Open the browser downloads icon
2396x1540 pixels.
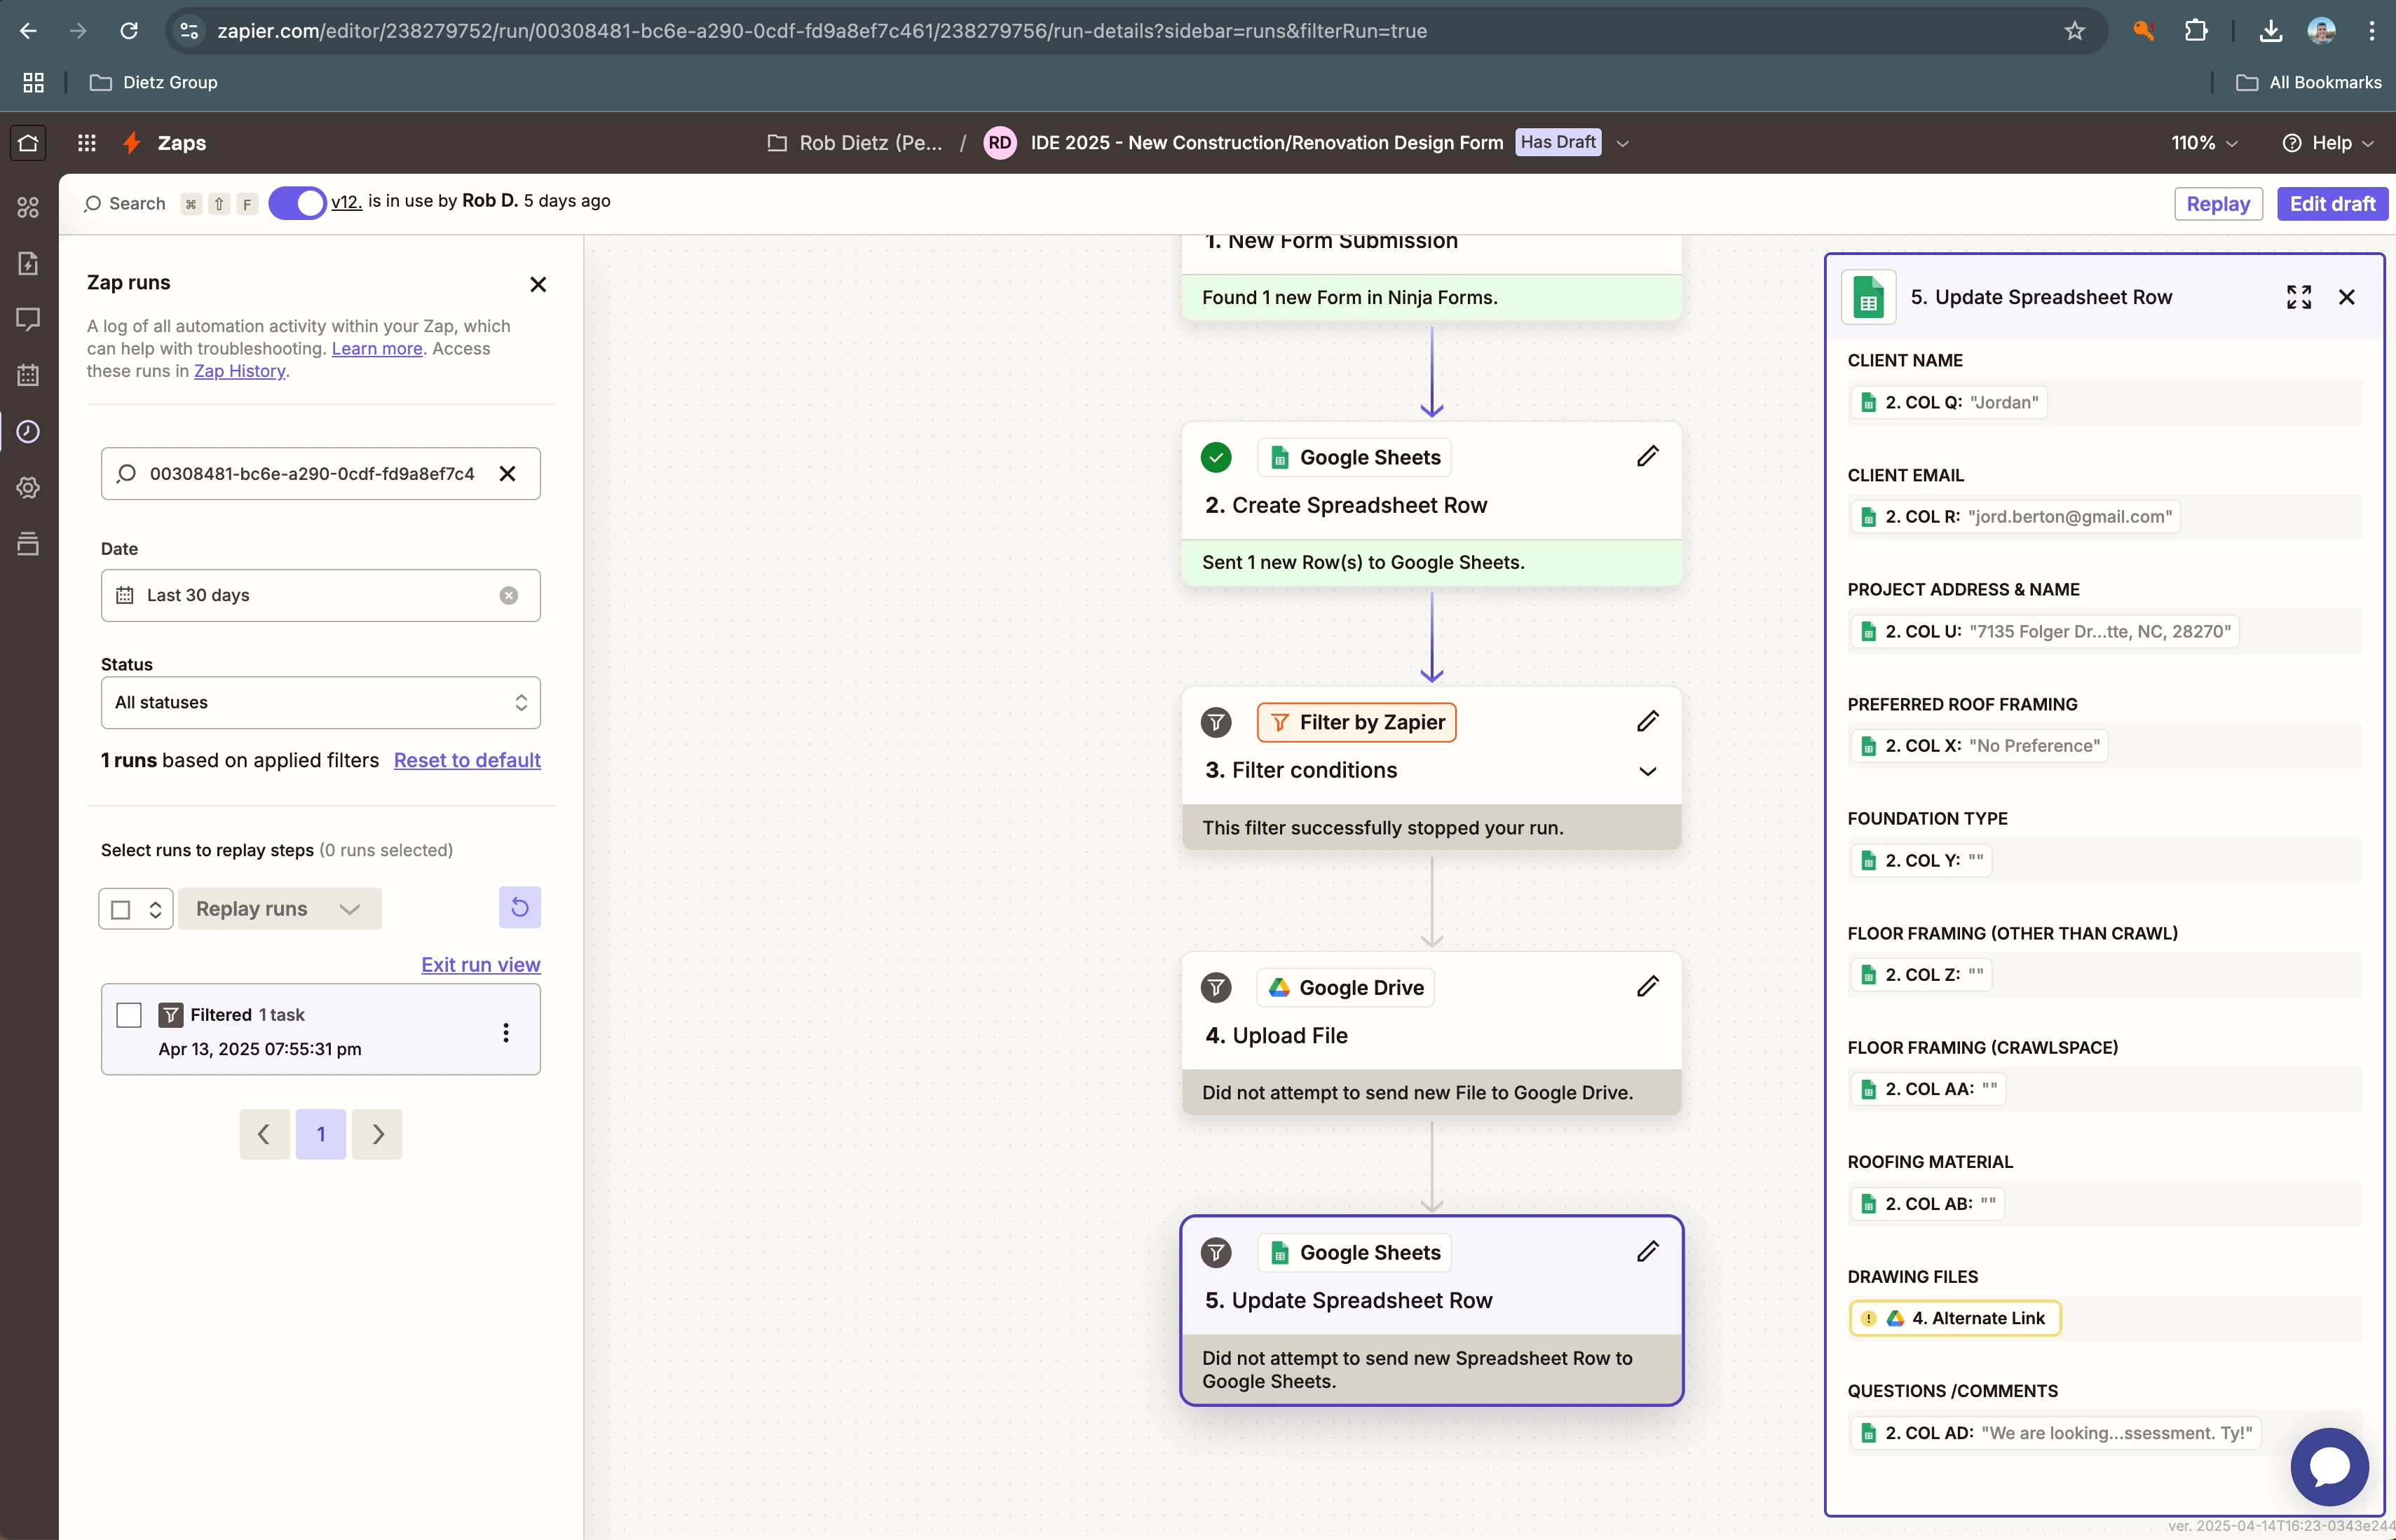(x=2271, y=31)
